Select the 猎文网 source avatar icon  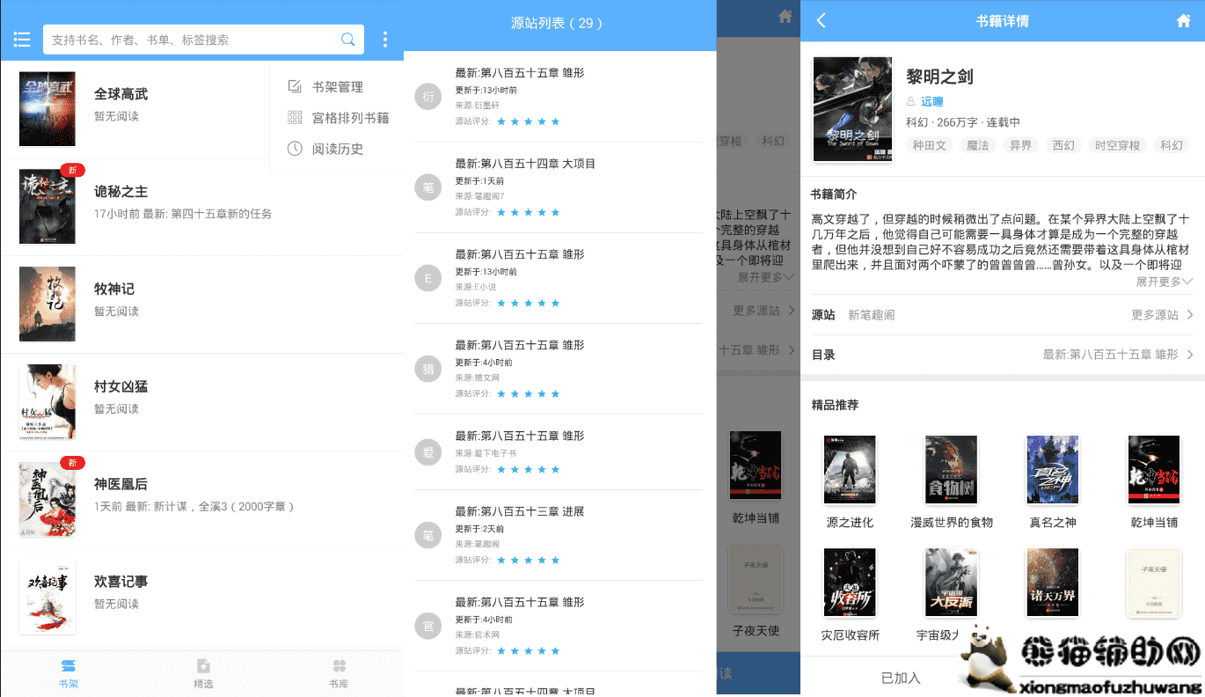pos(428,369)
